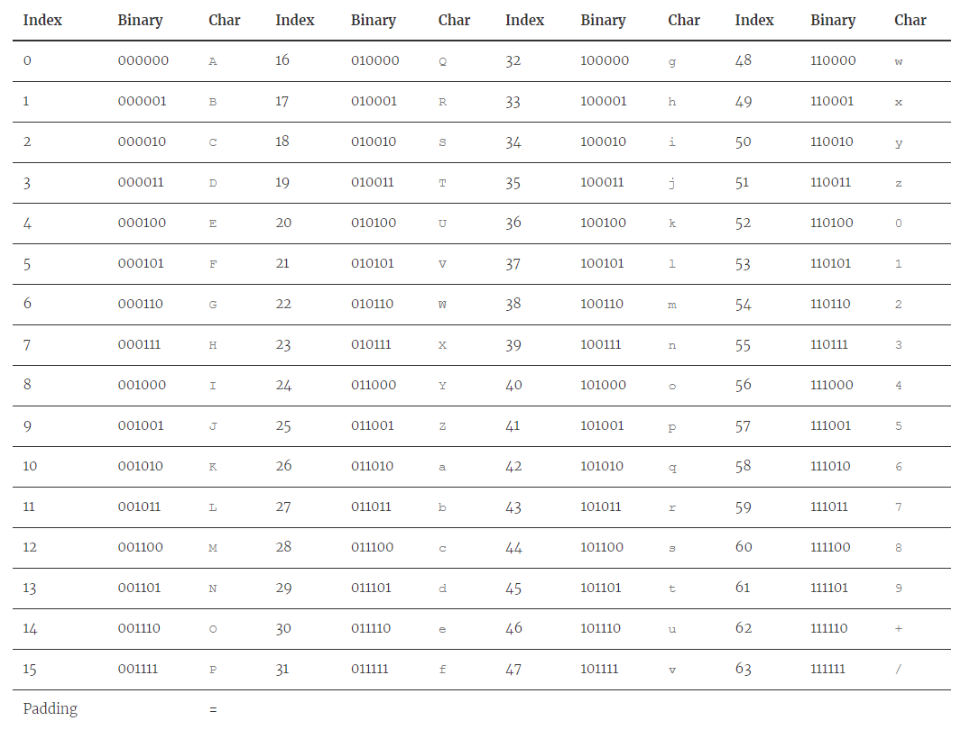Select binary value 100000 for index 32

[x=603, y=60]
